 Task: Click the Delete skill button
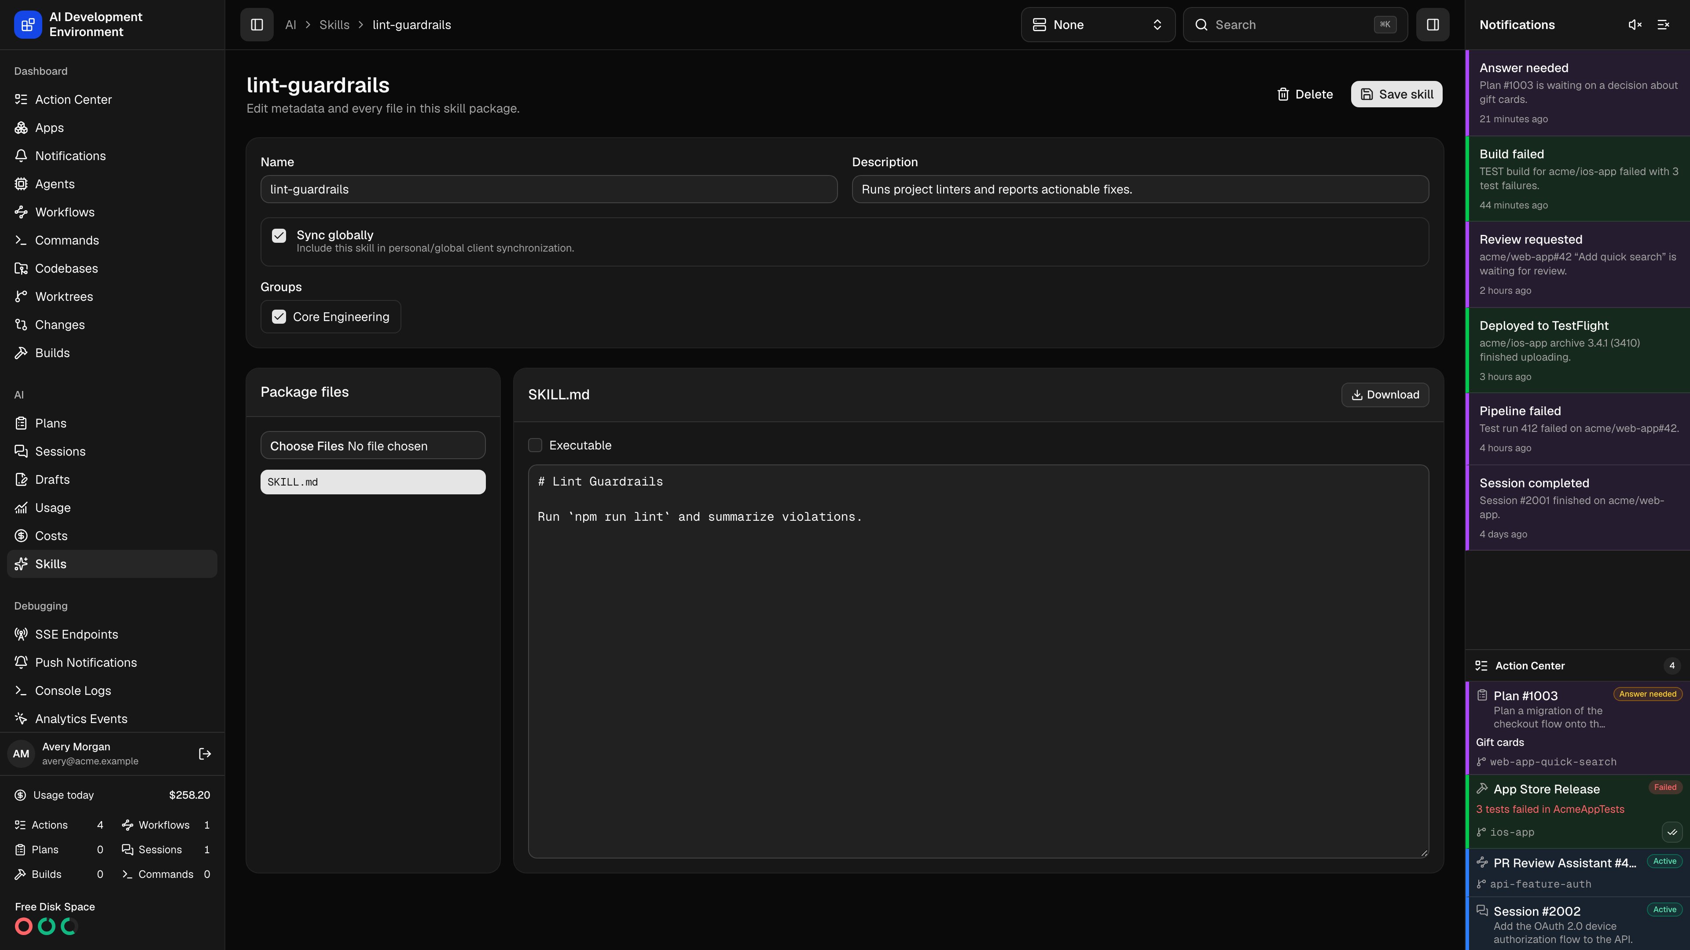click(x=1305, y=95)
